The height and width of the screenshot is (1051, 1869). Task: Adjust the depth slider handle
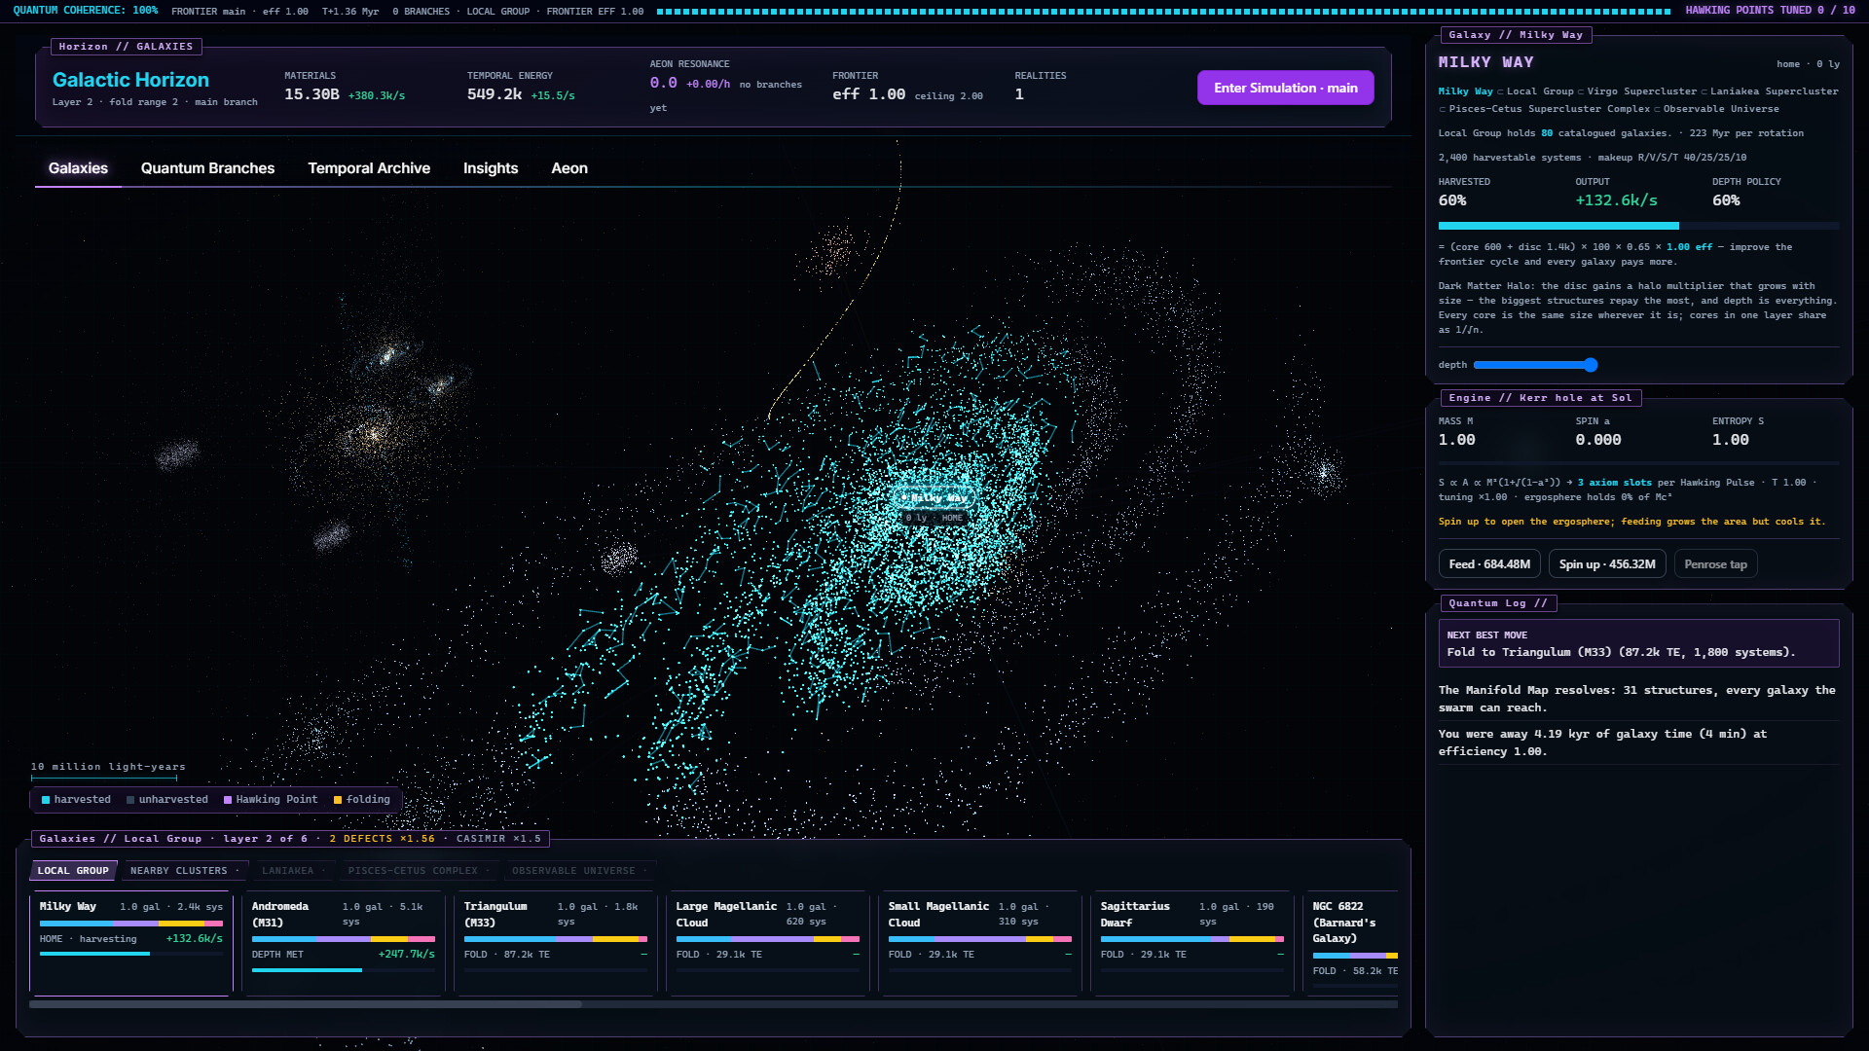pyautogui.click(x=1591, y=365)
